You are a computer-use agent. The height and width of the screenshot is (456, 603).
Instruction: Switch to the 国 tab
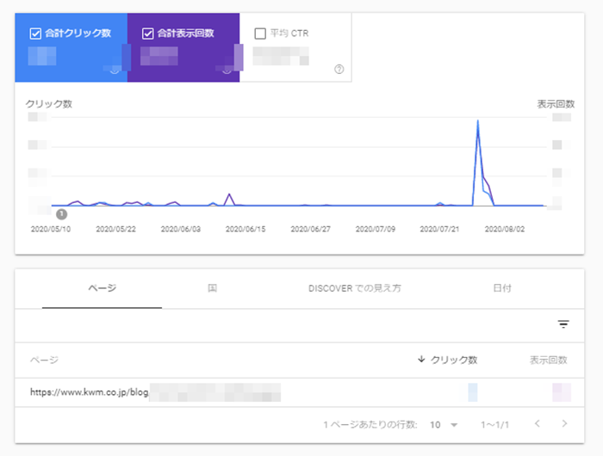point(212,288)
